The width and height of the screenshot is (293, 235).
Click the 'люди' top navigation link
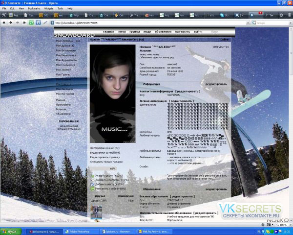(147, 32)
